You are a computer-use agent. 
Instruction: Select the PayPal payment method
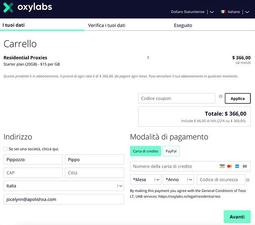(171, 151)
